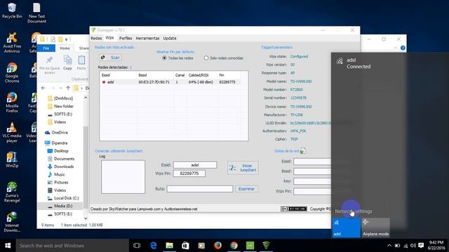Open Dumpper Wi-Fi icon in the taskbar

pyautogui.click(x=266, y=246)
